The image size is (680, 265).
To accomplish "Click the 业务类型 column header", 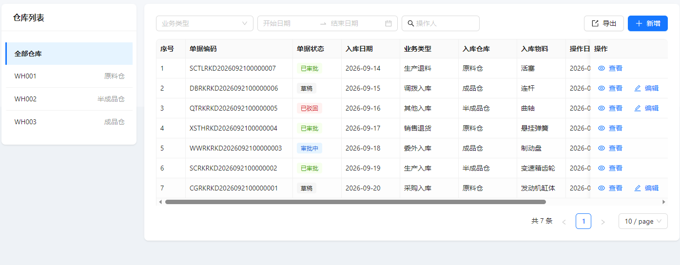I will click(429, 49).
